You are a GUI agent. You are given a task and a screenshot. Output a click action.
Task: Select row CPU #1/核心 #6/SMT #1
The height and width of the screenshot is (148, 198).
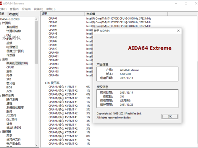point(63,125)
